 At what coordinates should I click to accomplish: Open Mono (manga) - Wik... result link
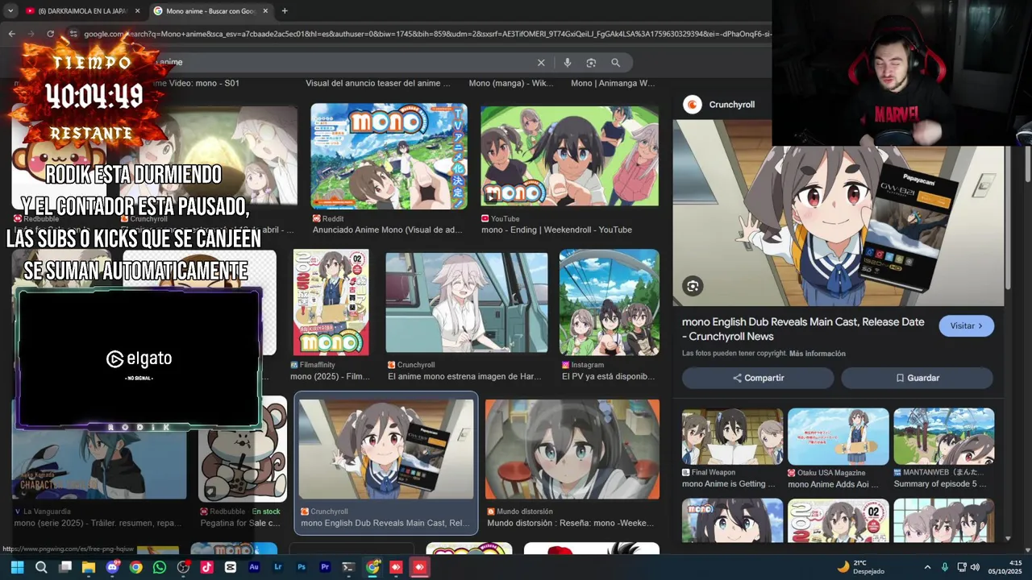510,83
